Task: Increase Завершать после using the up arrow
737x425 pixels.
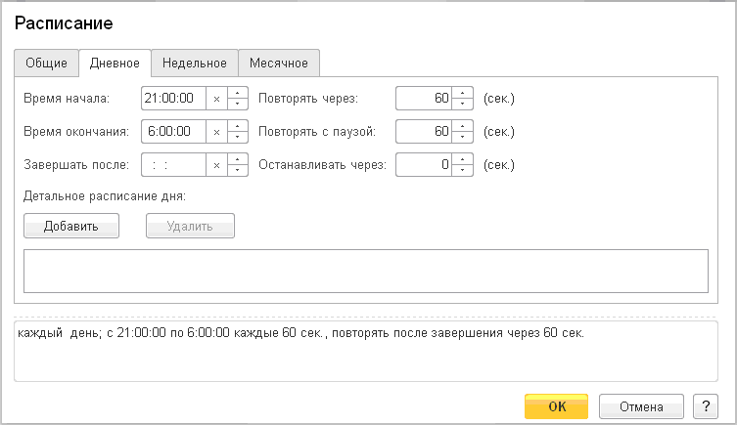Action: pyautogui.click(x=238, y=159)
